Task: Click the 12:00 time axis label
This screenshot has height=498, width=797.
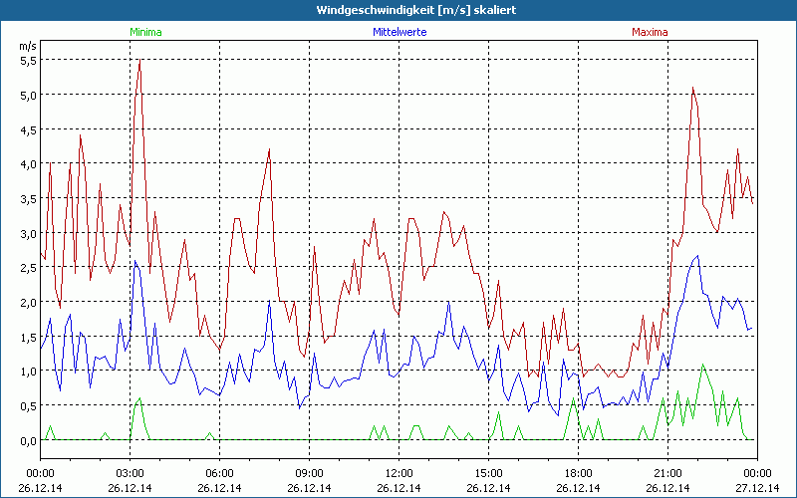Action: 399,474
